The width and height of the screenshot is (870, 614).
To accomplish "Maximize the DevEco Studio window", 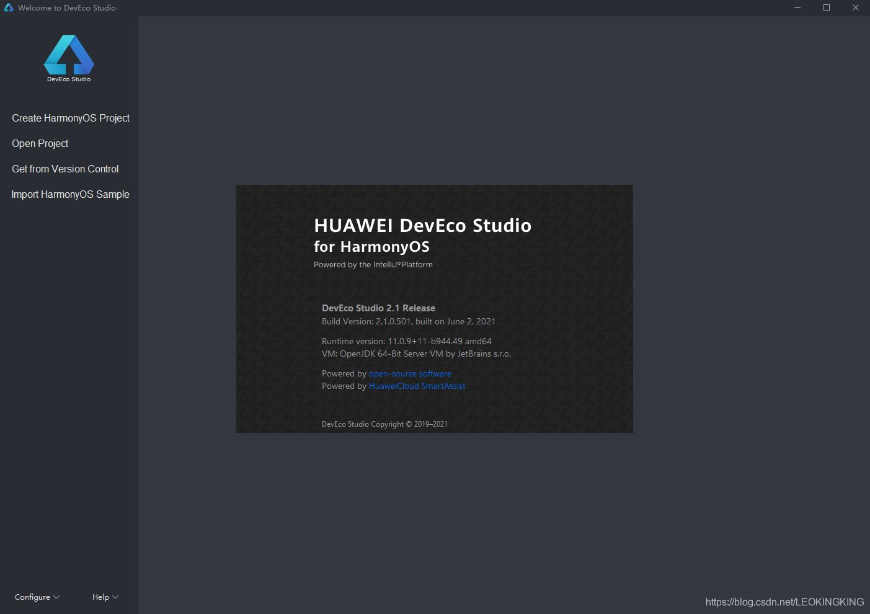I will click(x=827, y=7).
